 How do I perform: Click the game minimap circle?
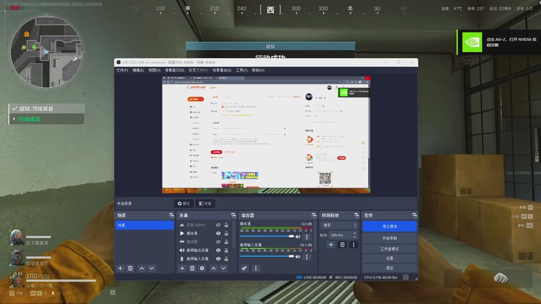(x=46, y=51)
